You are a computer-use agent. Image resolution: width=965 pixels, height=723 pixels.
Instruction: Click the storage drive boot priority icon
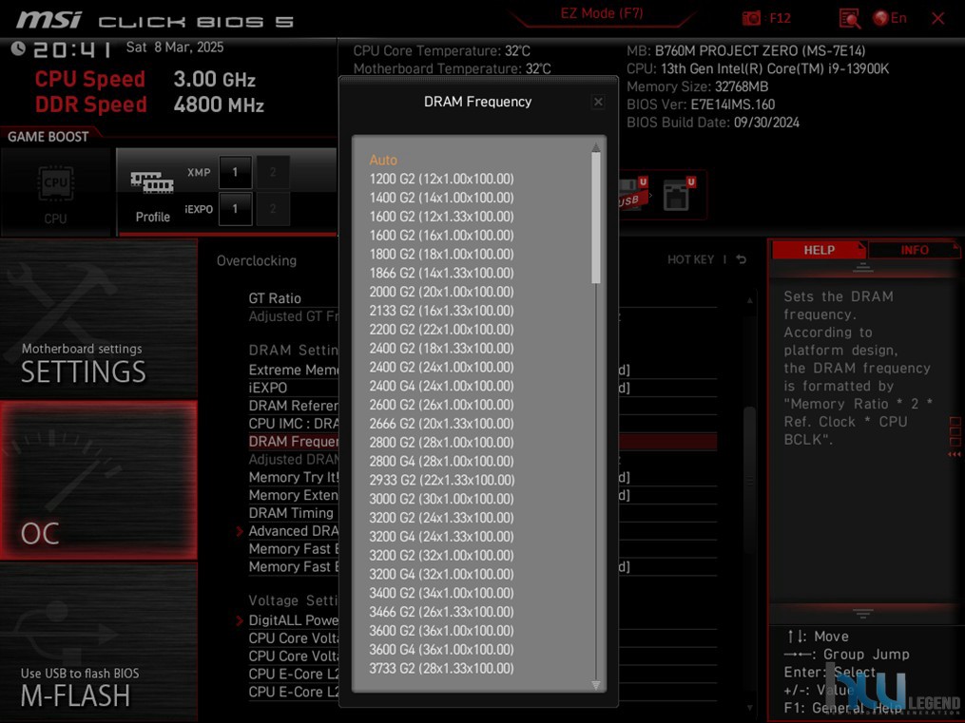click(678, 194)
